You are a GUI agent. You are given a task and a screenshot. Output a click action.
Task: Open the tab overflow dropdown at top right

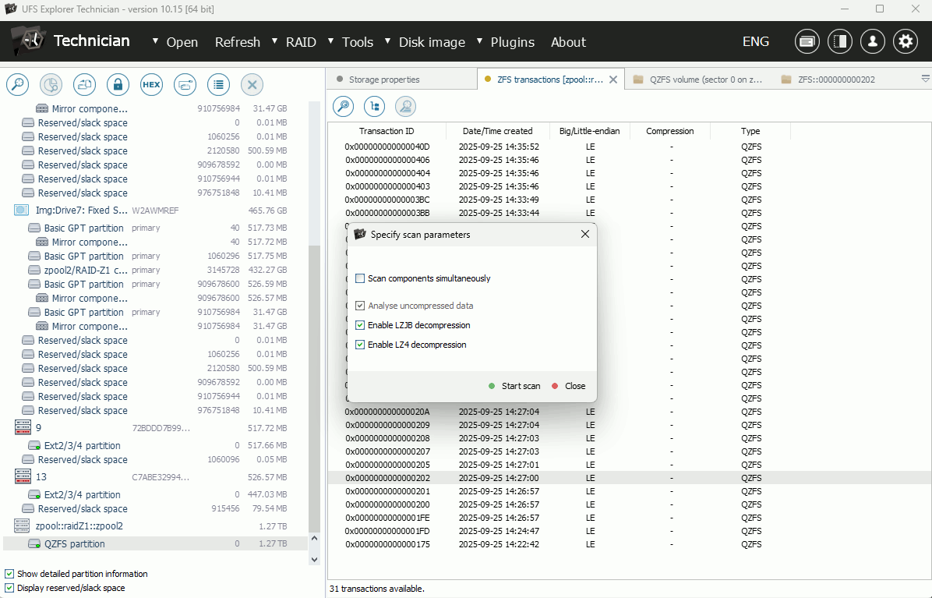point(925,79)
